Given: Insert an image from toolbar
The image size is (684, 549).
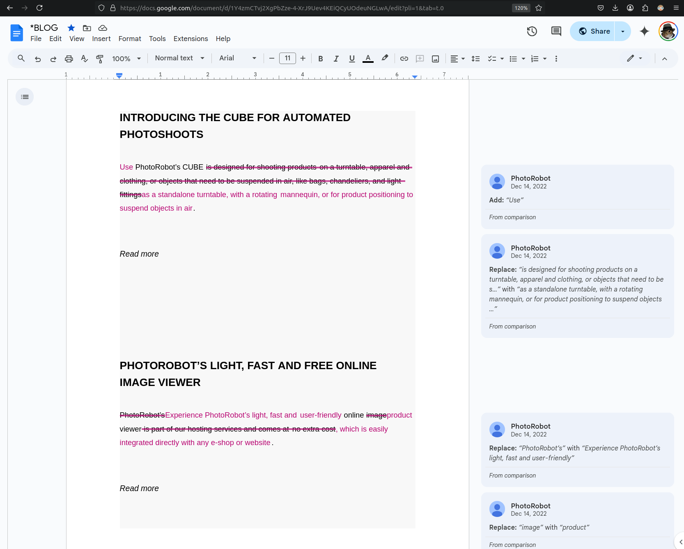Looking at the screenshot, I should (436, 59).
